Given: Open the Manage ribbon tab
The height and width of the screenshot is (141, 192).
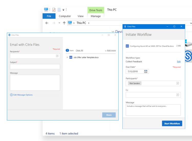Looking at the screenshot, I should (96, 16).
